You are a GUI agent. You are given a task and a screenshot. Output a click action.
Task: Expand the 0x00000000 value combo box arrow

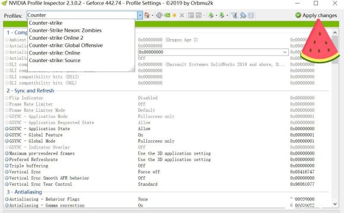pos(285,52)
